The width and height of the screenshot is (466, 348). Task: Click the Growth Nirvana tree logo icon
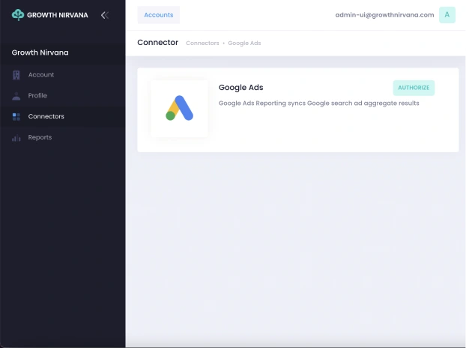coord(18,15)
